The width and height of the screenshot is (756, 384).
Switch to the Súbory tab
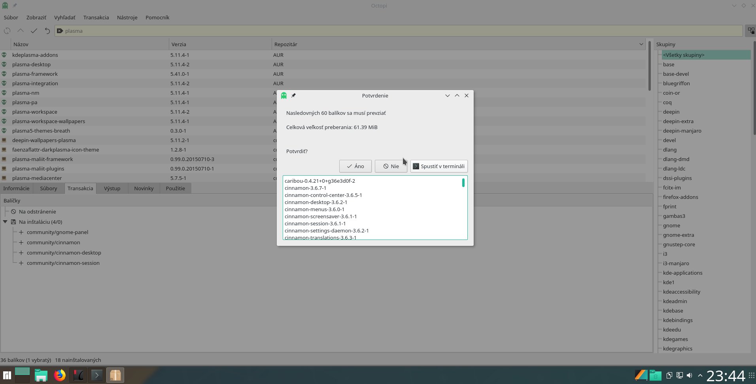pyautogui.click(x=49, y=188)
